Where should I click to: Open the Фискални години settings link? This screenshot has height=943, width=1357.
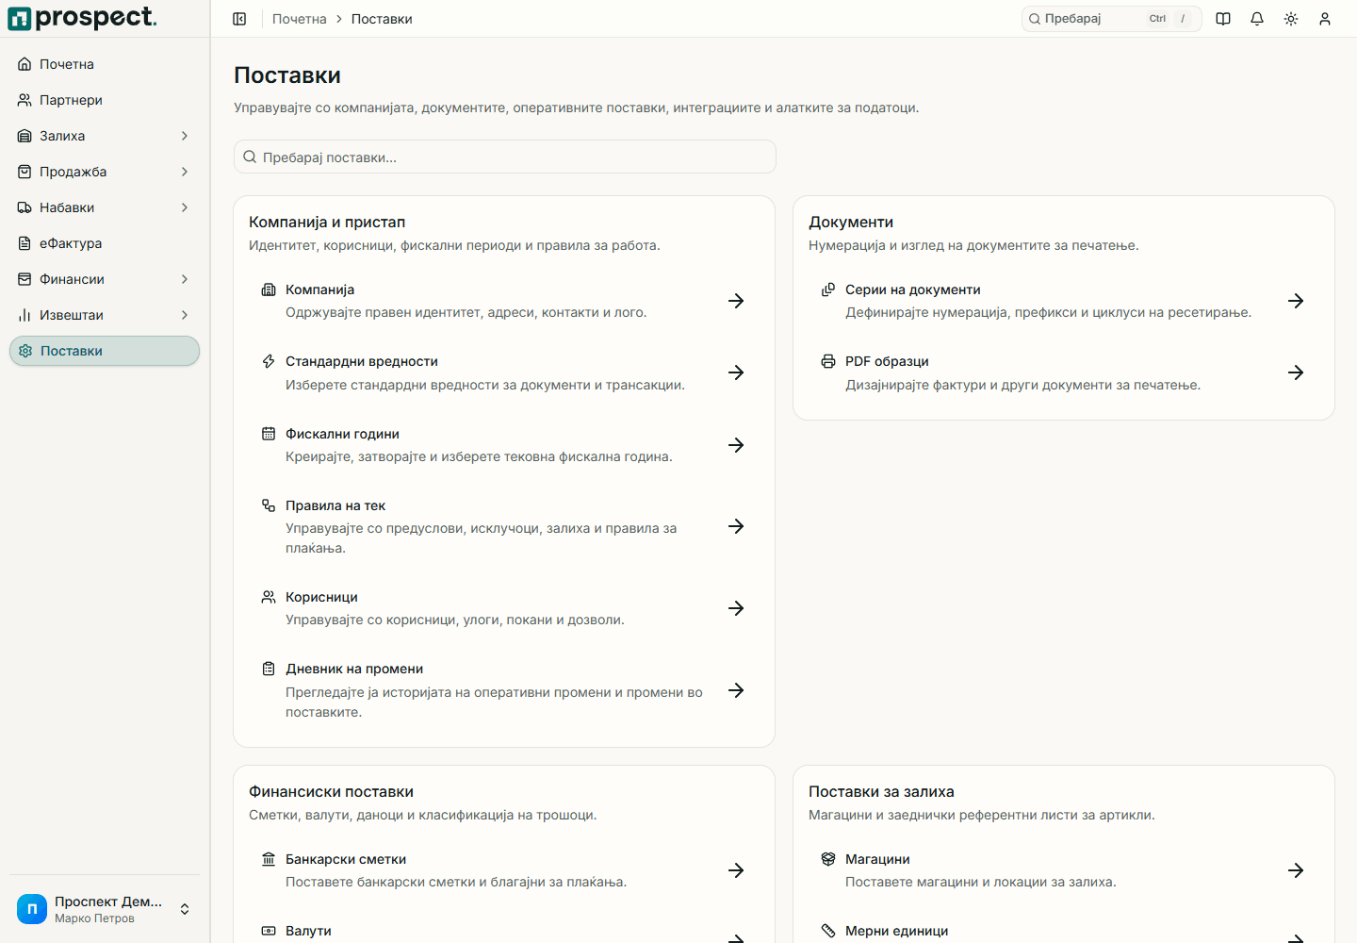[504, 445]
